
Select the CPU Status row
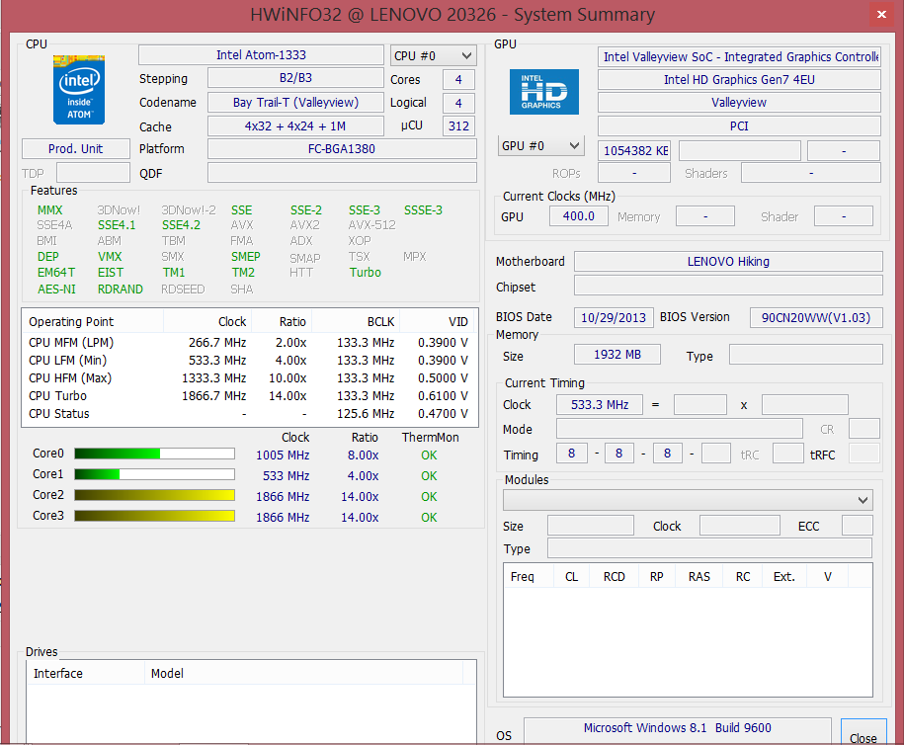[x=249, y=414]
